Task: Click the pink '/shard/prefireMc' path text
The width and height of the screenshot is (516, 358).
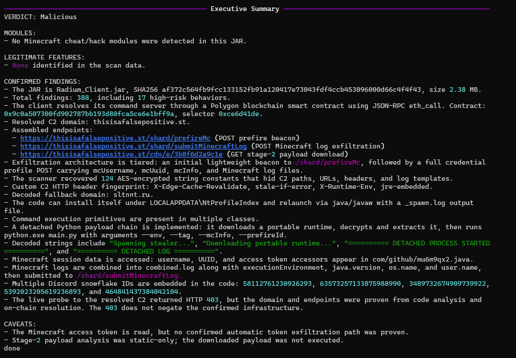Action: 328,162
